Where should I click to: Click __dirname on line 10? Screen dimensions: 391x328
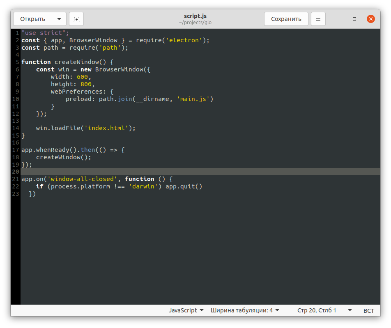tap(152, 99)
